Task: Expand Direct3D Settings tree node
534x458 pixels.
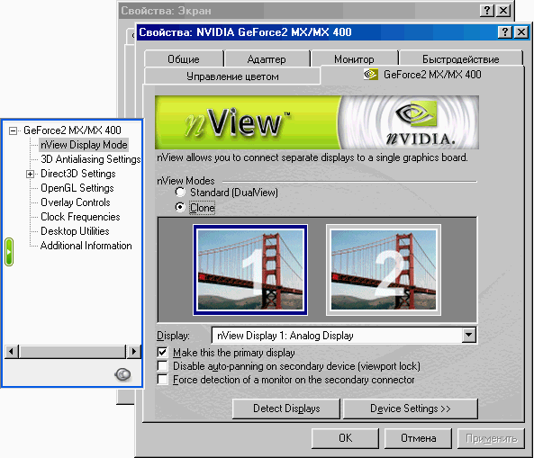Action: 30,175
